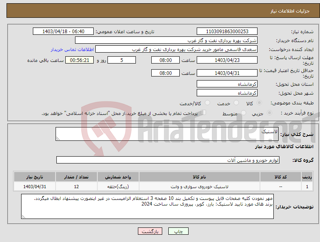The height and width of the screenshot is (242, 320).
Task: Select the متوسط purchase type radio
Action: click(x=243, y=113)
